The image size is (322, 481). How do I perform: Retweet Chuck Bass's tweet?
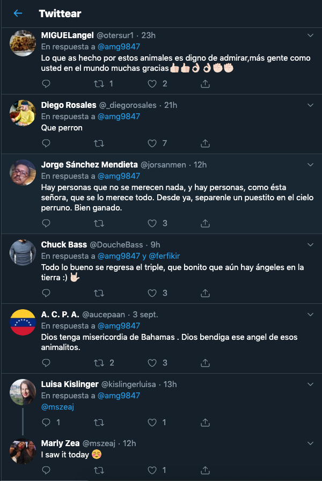coord(99,293)
